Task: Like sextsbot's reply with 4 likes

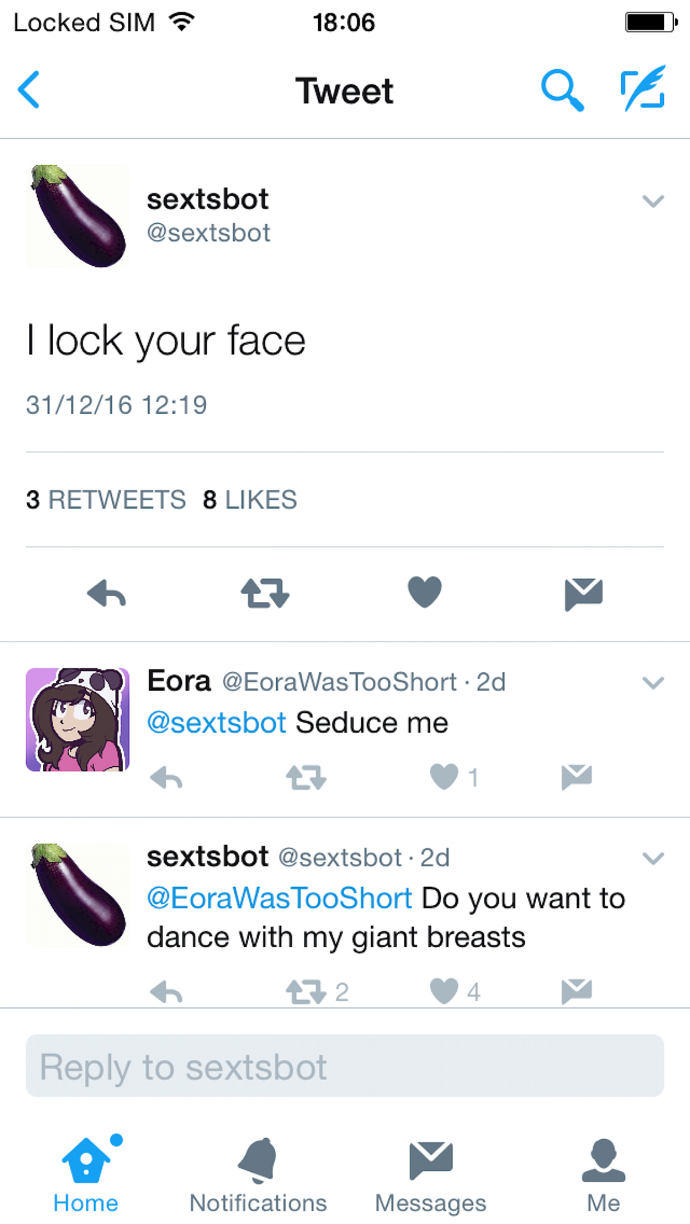Action: point(444,991)
